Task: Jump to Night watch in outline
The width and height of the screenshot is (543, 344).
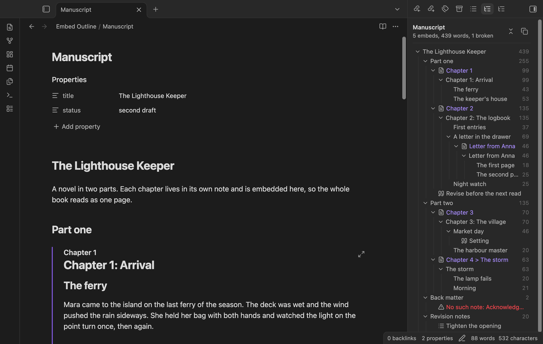Action: click(x=470, y=184)
